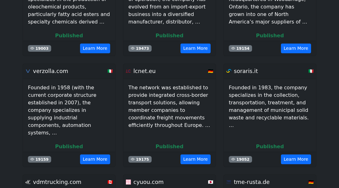339x188 pixels.
Task: Click the soraris.it swirl logo icon
Action: (229, 71)
